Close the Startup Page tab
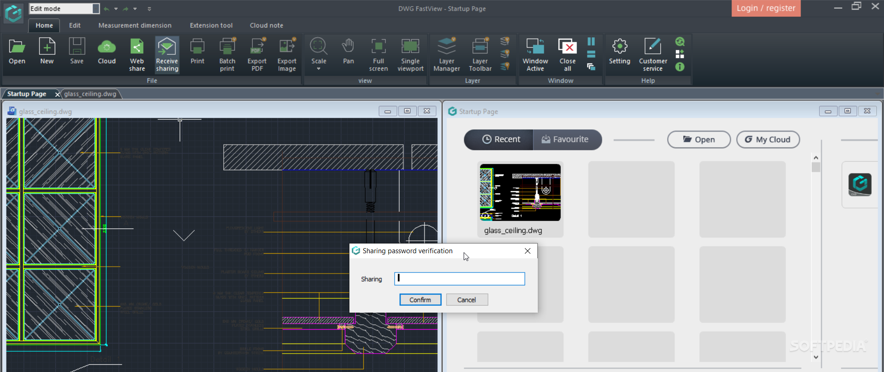This screenshot has height=372, width=884. 58,94
